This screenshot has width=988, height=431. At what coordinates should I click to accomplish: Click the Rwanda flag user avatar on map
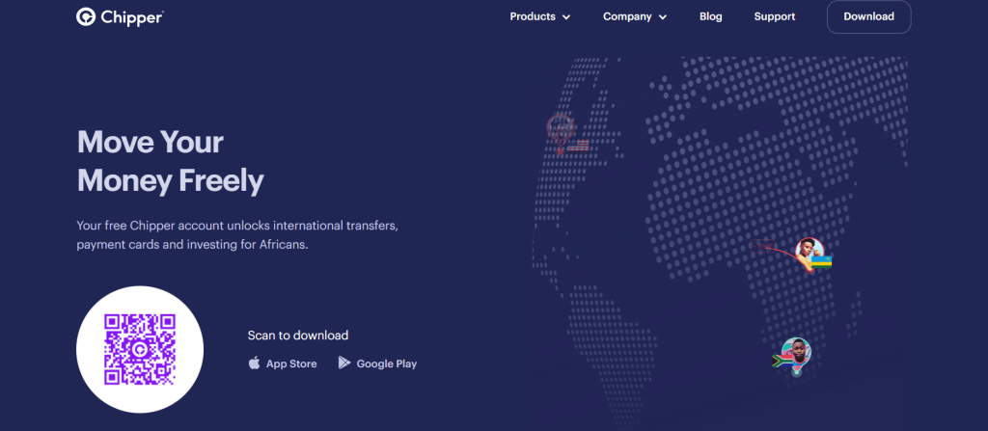[x=810, y=254]
